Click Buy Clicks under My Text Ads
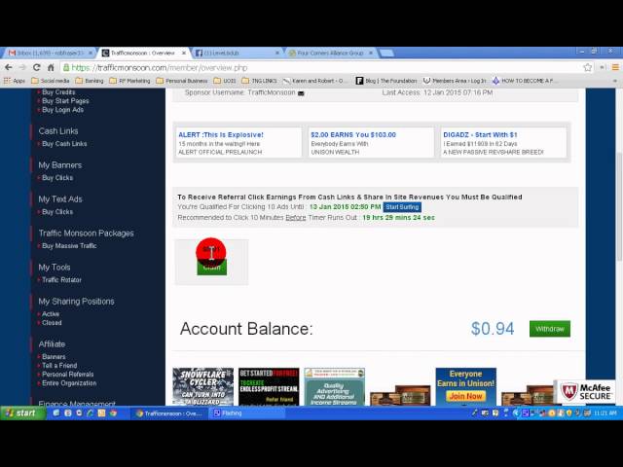Screen dimensions: 623x467 57,212
